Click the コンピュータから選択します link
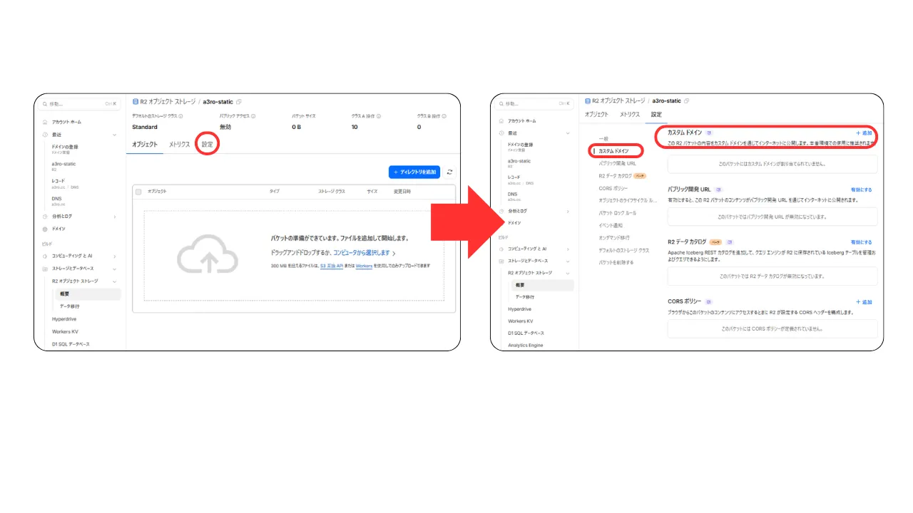 362,253
